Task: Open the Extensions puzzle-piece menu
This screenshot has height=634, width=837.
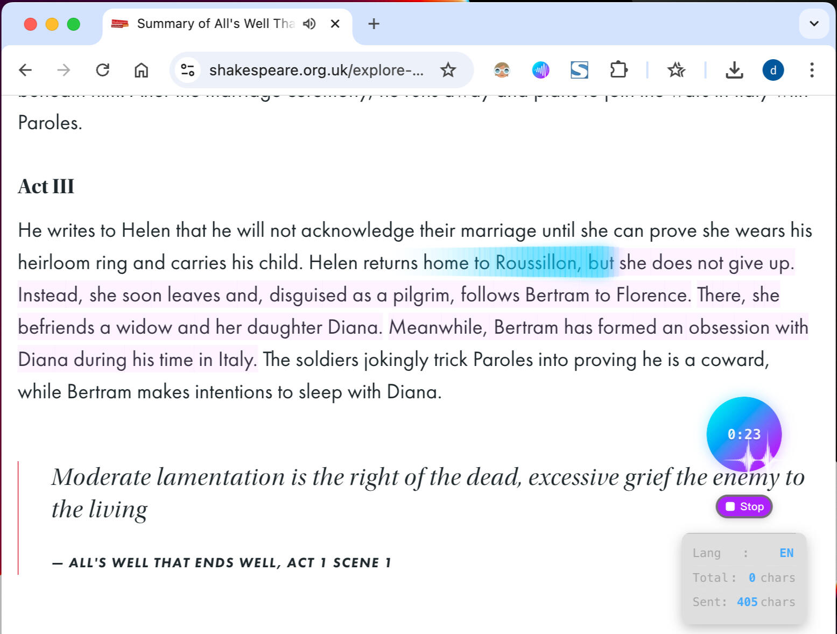Action: (x=618, y=70)
